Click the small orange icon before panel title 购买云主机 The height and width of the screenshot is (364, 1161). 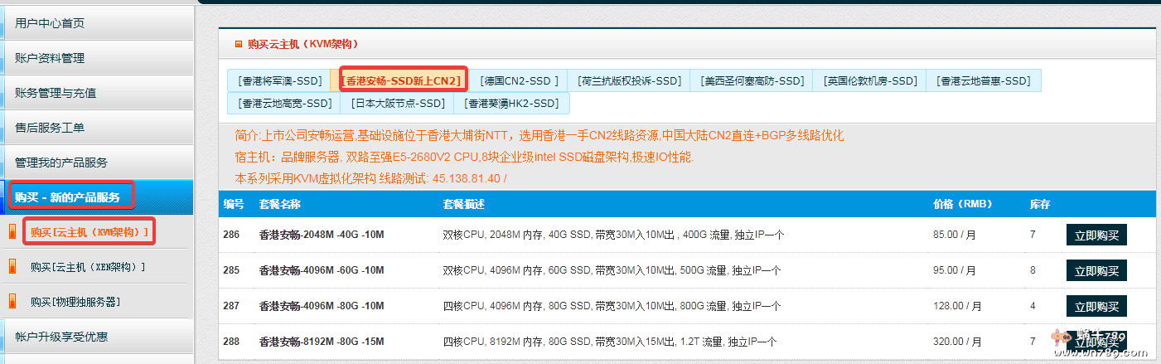coord(239,44)
